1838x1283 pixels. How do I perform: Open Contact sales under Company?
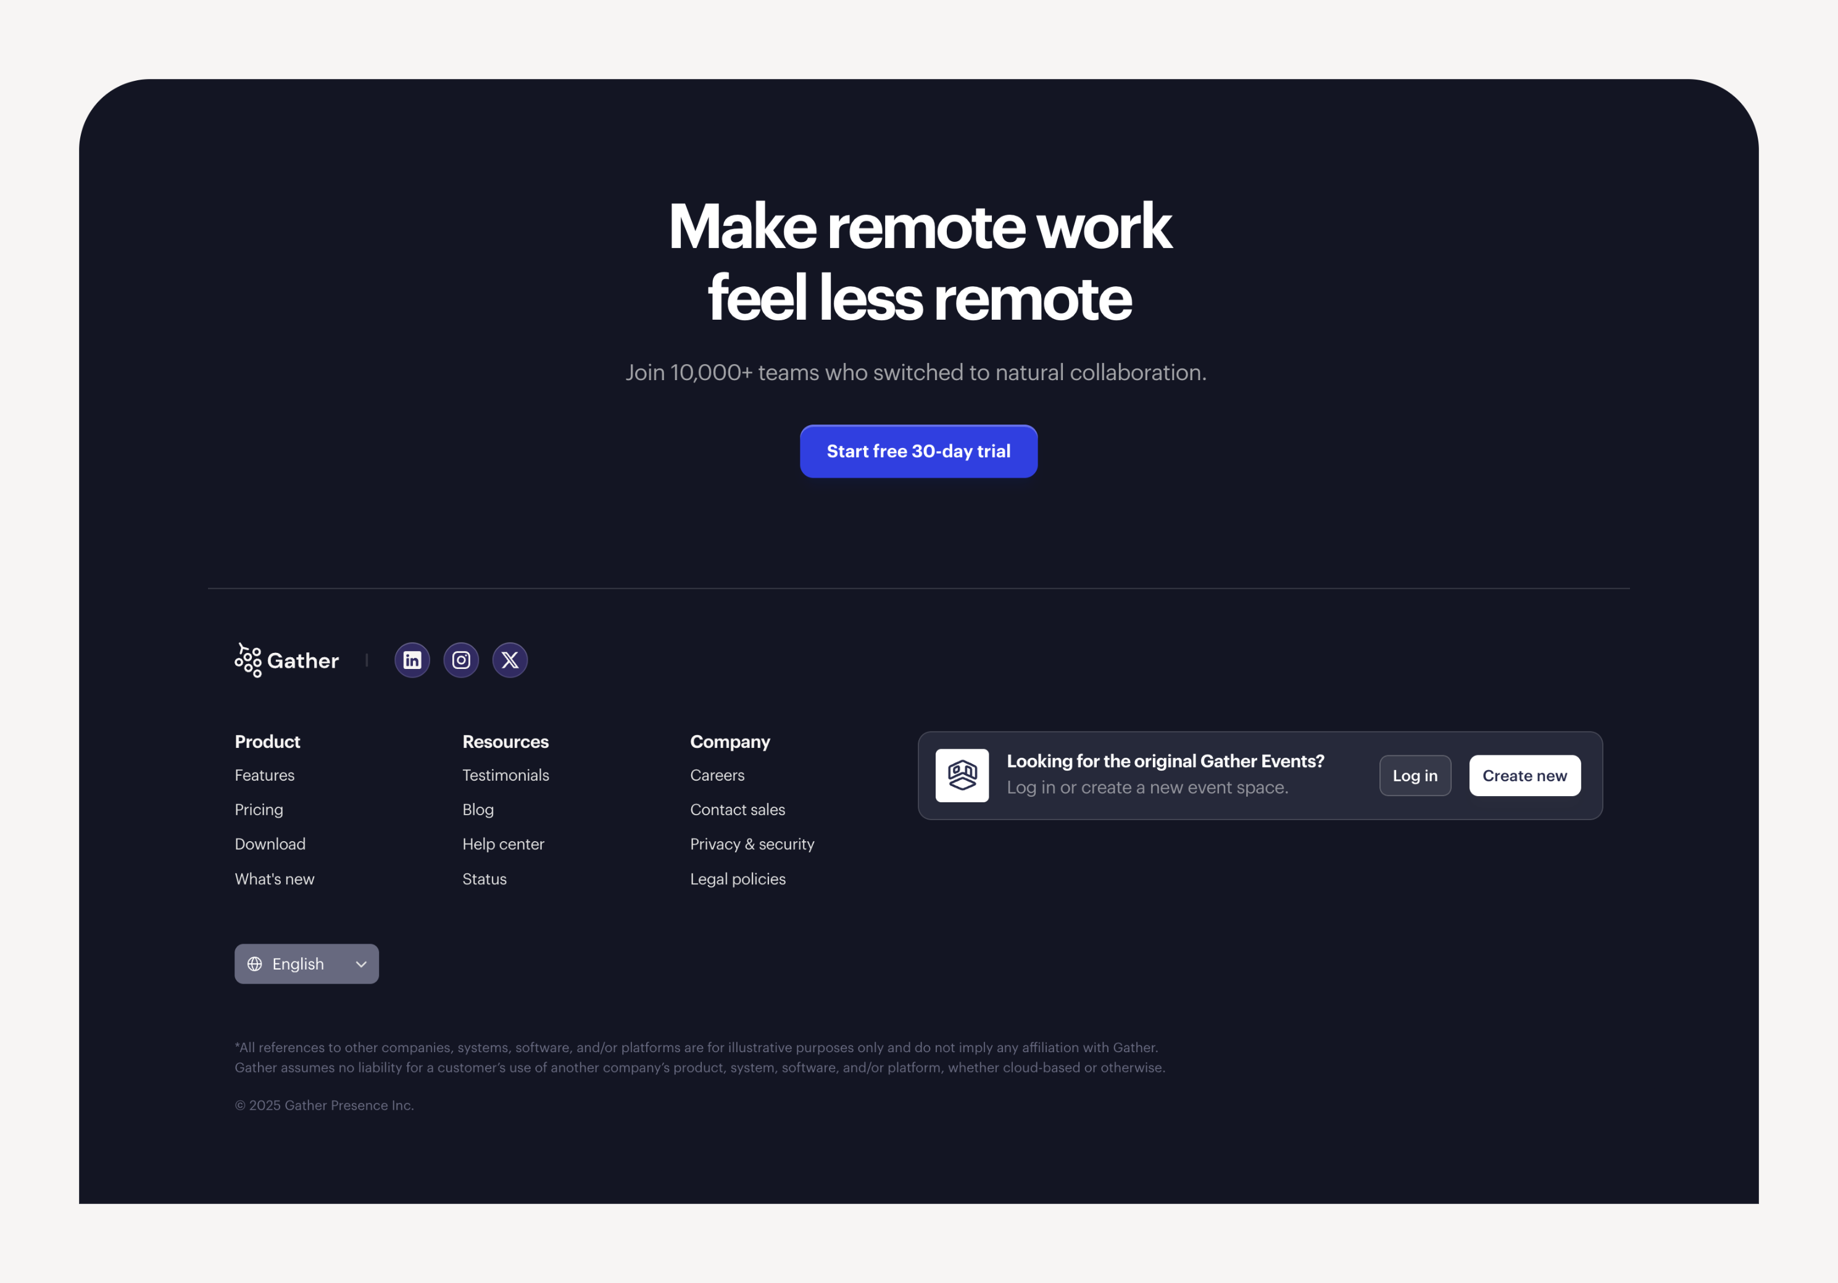(738, 809)
